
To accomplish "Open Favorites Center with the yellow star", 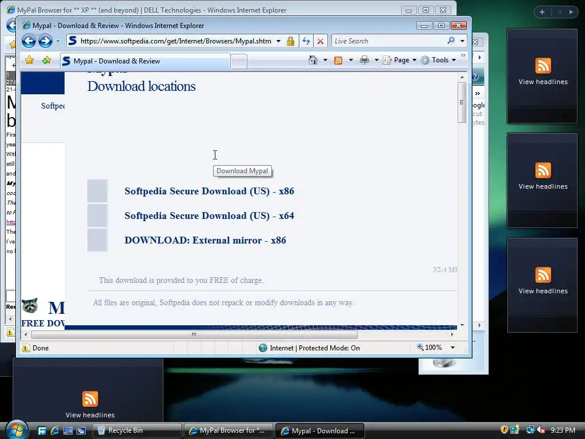I will click(30, 60).
